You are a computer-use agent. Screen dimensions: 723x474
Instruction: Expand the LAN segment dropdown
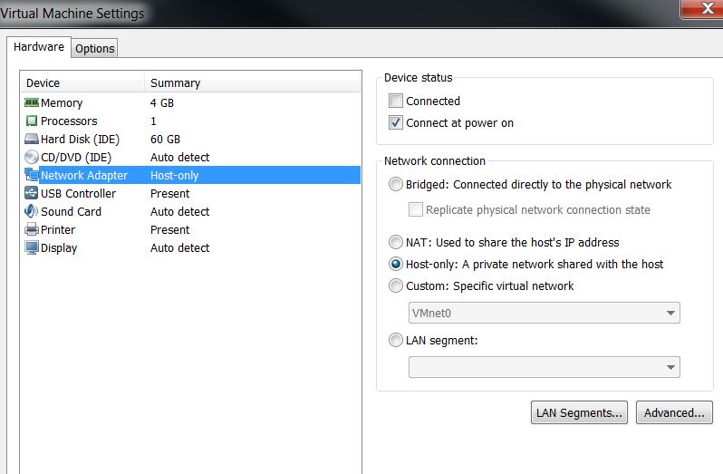coord(544,367)
